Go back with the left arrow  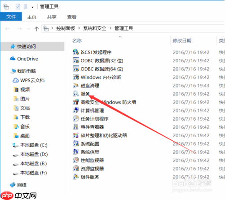click(8, 29)
